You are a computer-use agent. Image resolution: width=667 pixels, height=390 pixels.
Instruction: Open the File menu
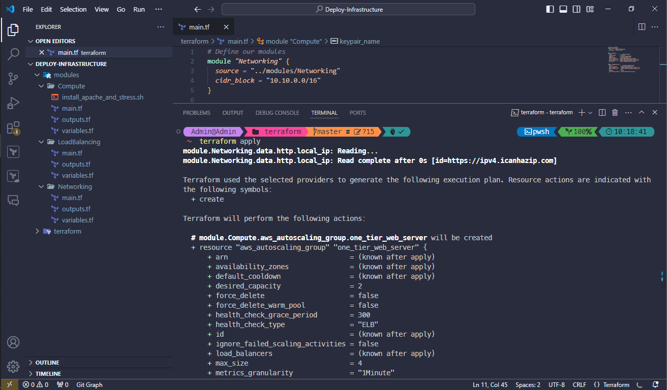click(x=28, y=9)
